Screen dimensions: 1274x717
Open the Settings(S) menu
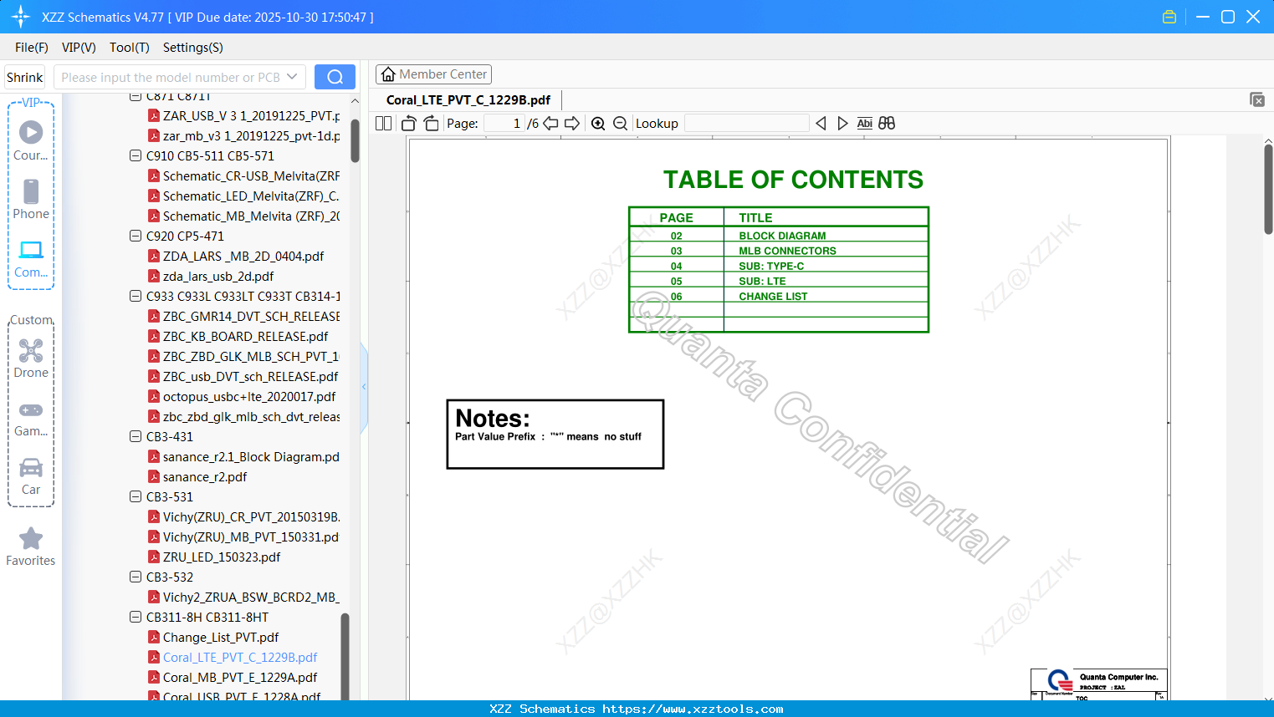tap(193, 48)
